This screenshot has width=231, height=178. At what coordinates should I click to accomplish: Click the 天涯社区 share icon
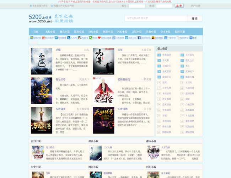[x=127, y=38]
